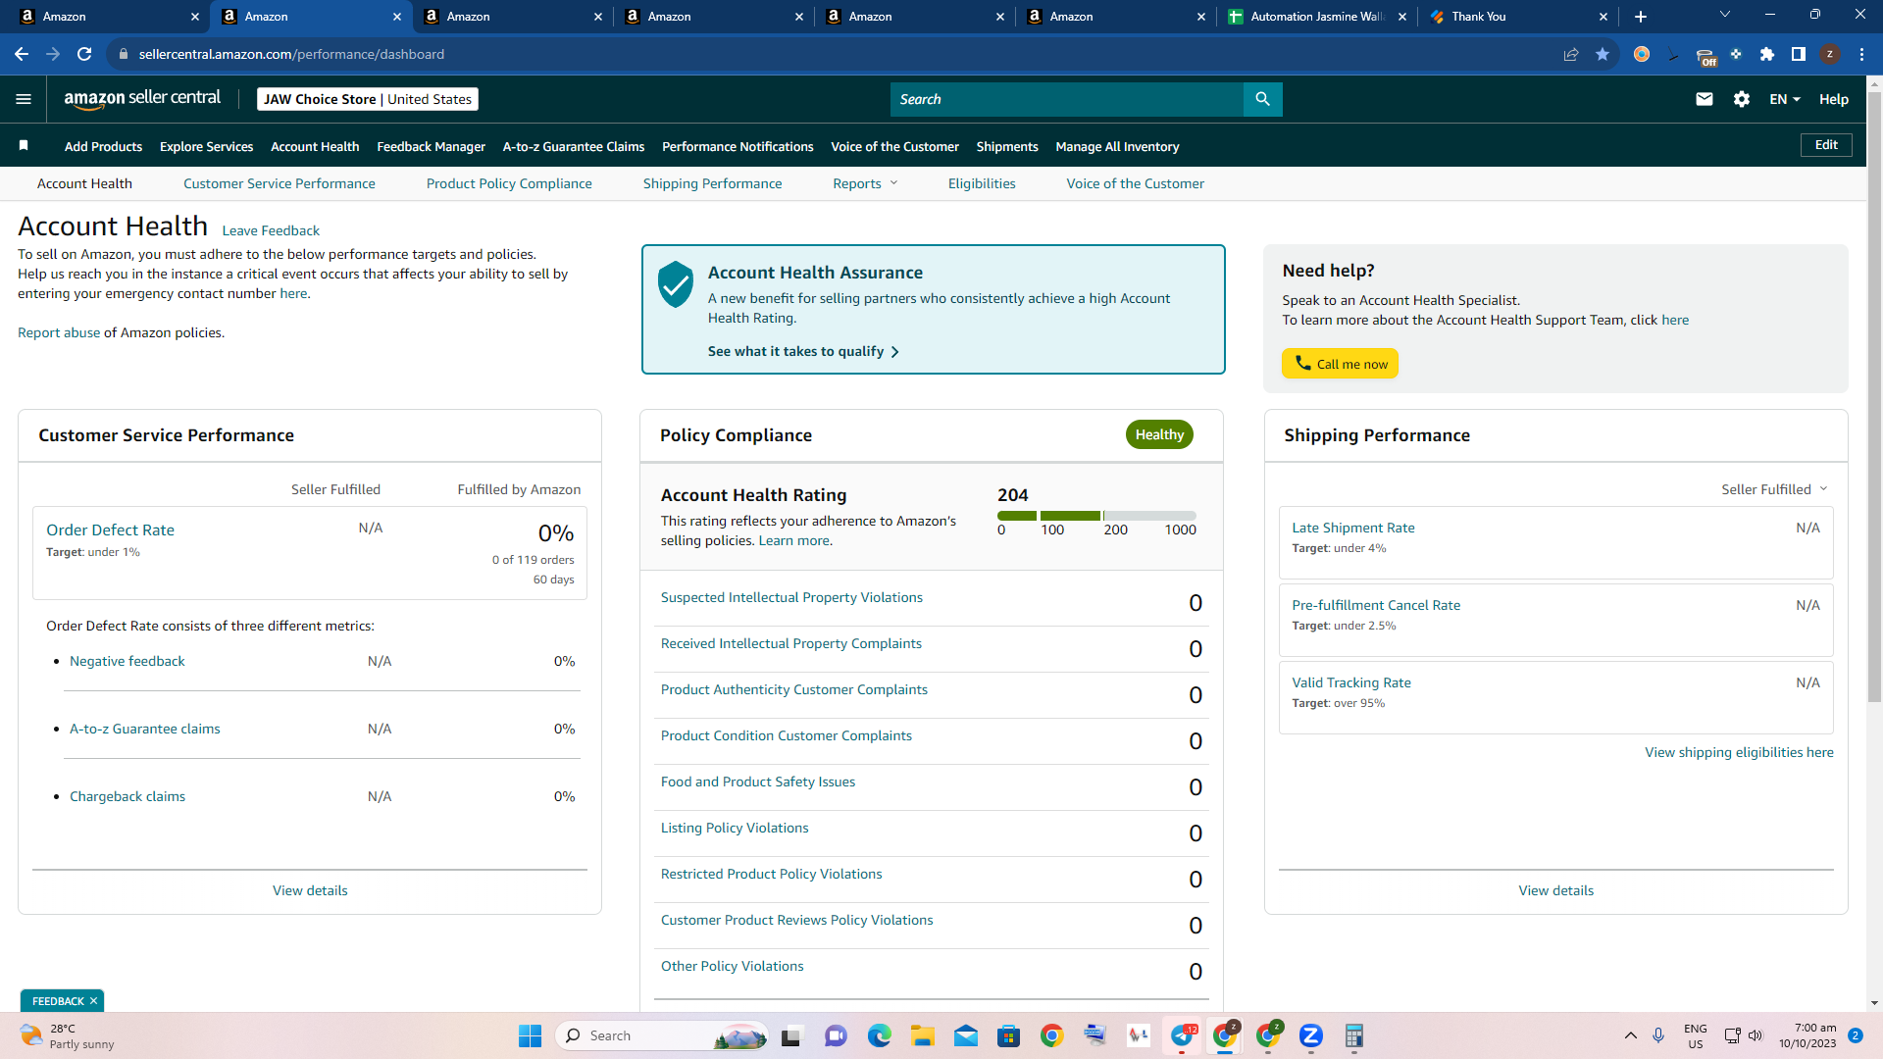This screenshot has width=1883, height=1059.
Task: Open the Report abuse link
Action: tap(59, 332)
